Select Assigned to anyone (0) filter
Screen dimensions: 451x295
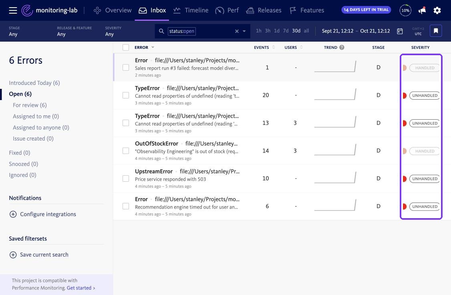click(x=41, y=128)
